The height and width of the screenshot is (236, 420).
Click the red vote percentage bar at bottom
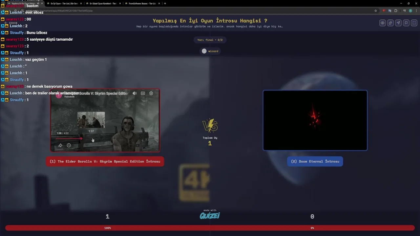click(x=210, y=228)
